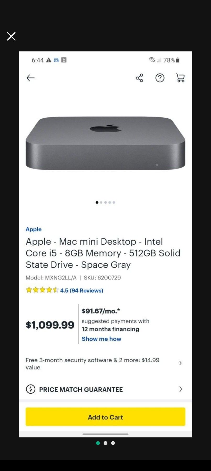Open Show me how financing details
The width and height of the screenshot is (211, 471).
[101, 339]
